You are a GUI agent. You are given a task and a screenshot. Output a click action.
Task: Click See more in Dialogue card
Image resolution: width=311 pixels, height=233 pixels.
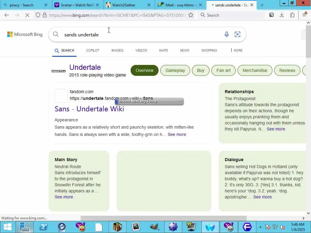262,197
